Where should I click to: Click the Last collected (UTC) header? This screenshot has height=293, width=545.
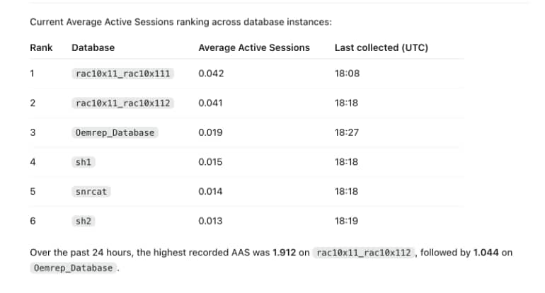(381, 47)
